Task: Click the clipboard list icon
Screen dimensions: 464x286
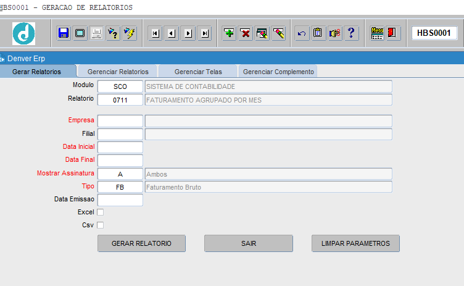Action: pyautogui.click(x=318, y=33)
